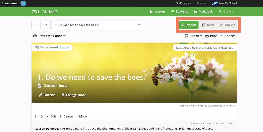
Task: Click the Students people icon
Action: [173, 11]
